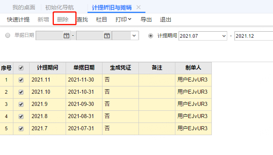Uncheck the row 2021.8 checkbox
This screenshot has width=273, height=155.
[21, 116]
